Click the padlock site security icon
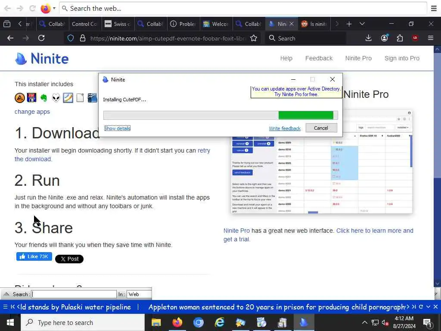 click(x=82, y=38)
